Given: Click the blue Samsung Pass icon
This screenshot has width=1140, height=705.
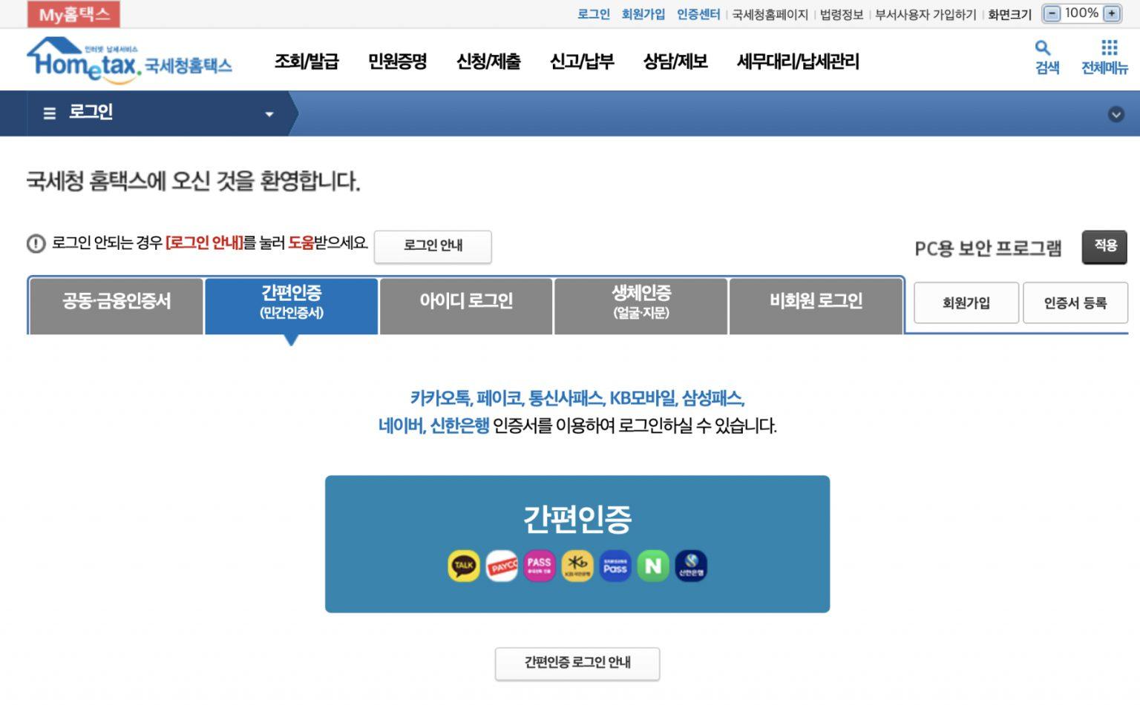Looking at the screenshot, I should click(615, 566).
